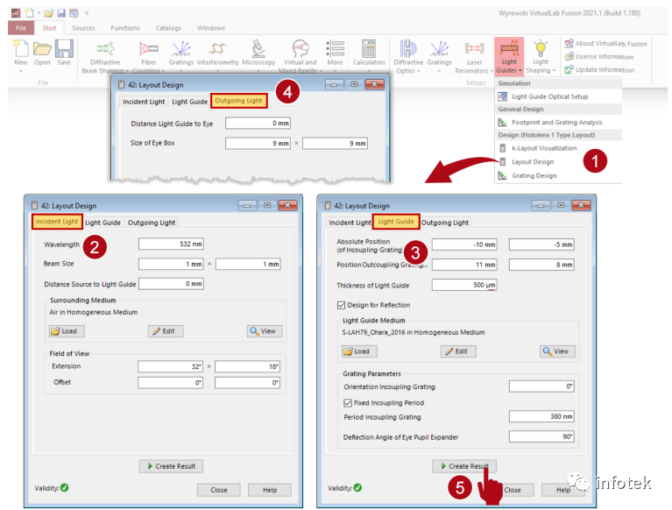
Task: Click Period Incoupling Grating 380 nm field
Action: pyautogui.click(x=541, y=416)
